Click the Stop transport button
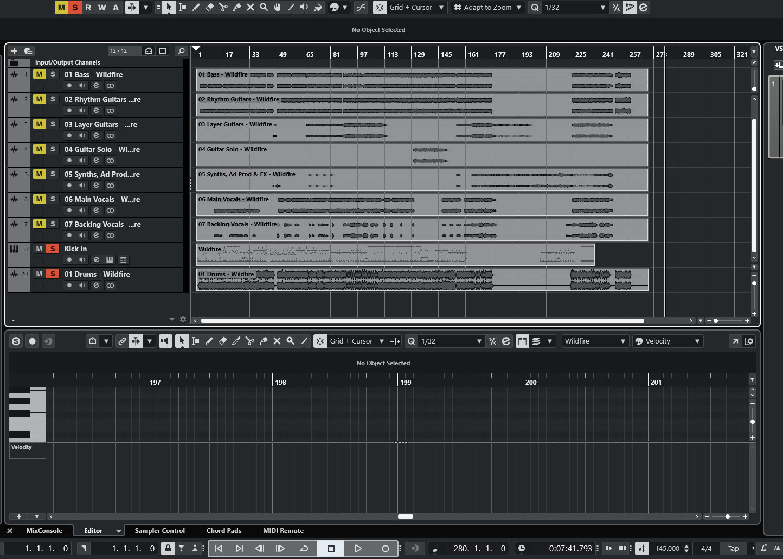 tap(331, 548)
